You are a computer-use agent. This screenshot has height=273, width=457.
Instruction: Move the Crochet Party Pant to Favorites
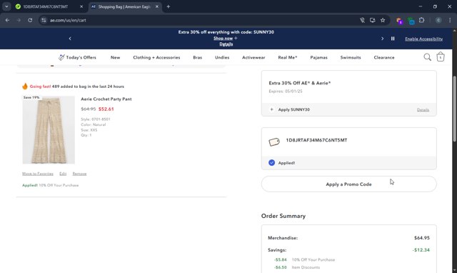(38, 174)
